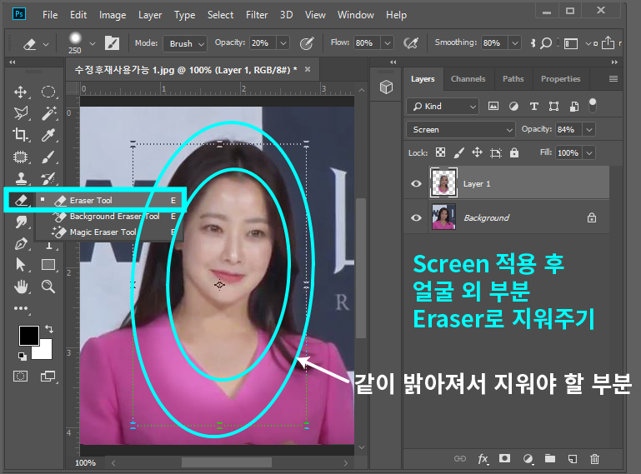The image size is (641, 474).
Task: Change screen mode button
Action: [x=48, y=376]
